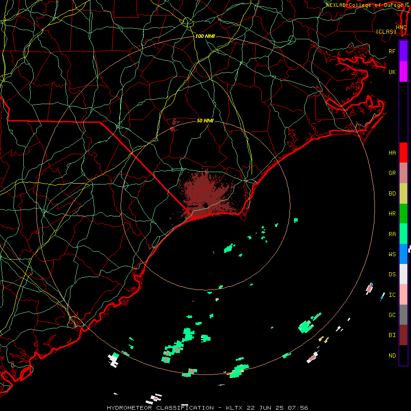Select the yellow BD legend swatch

[x=403, y=194]
